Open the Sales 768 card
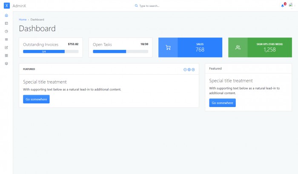Screen dimensions: 298x174 (190, 47)
